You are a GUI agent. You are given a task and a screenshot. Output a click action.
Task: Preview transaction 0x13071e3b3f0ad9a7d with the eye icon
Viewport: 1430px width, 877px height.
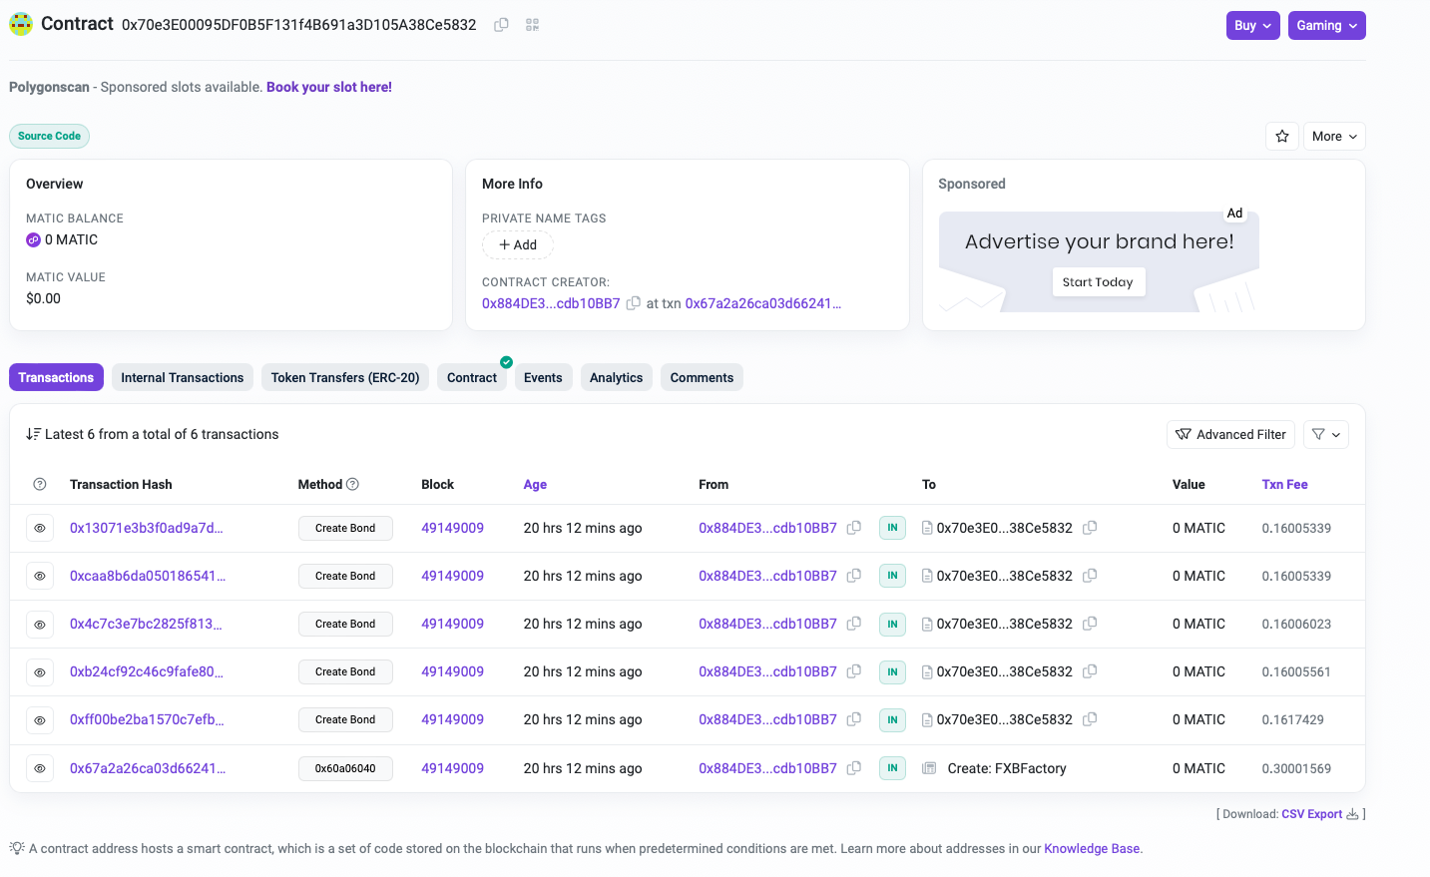pos(40,529)
